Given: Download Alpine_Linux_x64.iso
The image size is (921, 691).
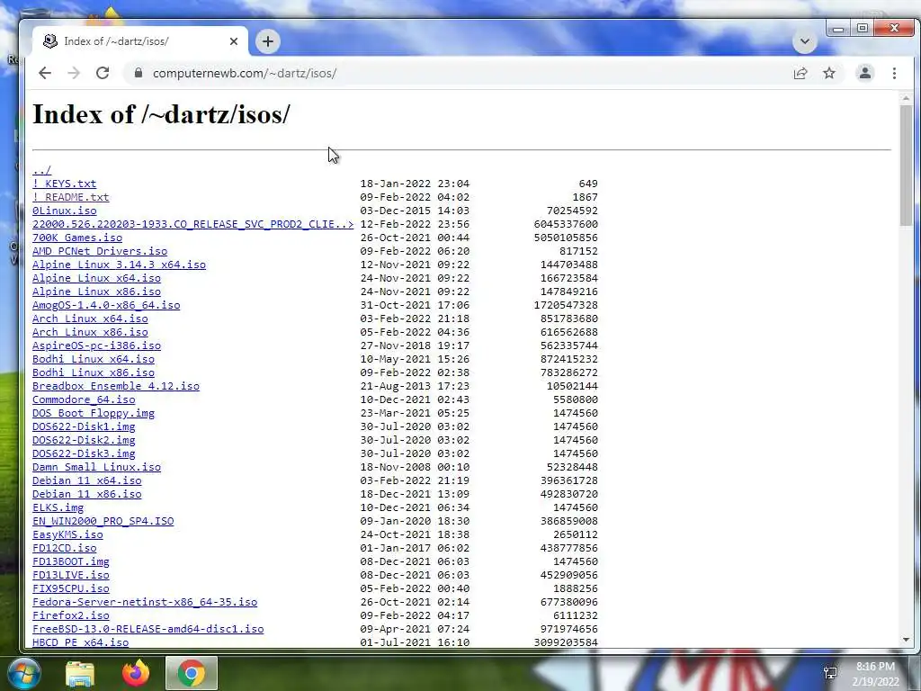Looking at the screenshot, I should point(96,279).
